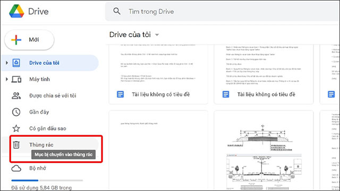Click the storage usage progress bar
Screen dimensions: 340x191
pyautogui.click(x=47, y=180)
